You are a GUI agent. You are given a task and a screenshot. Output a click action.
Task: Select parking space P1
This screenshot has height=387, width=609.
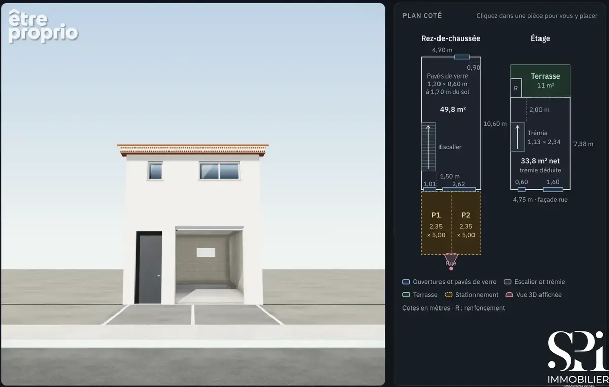coord(436,223)
